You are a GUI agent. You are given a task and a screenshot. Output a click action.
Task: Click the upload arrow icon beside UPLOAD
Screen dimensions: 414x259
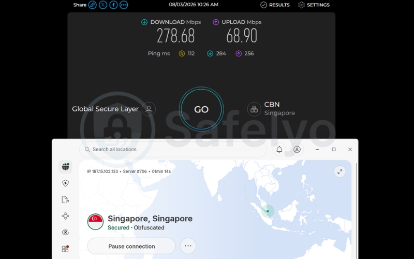216,22
